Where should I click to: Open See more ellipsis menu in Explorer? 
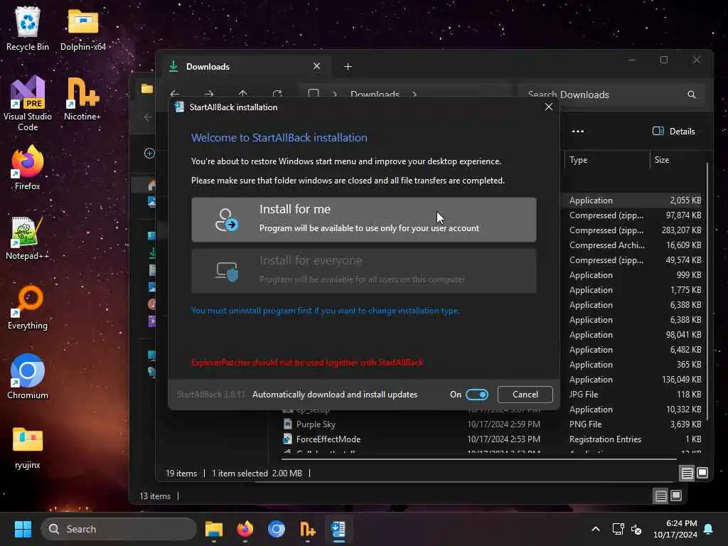click(577, 132)
